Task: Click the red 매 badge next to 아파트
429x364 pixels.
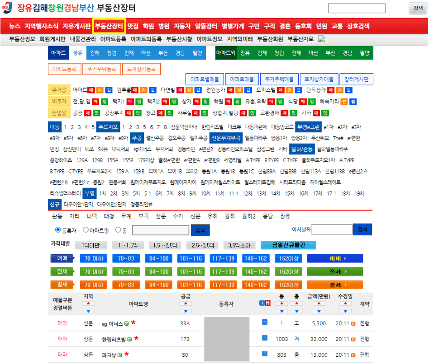Action: (x=91, y=90)
